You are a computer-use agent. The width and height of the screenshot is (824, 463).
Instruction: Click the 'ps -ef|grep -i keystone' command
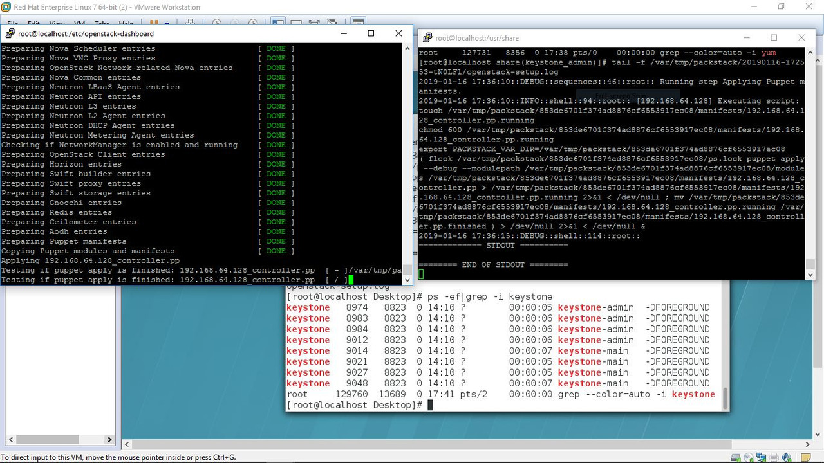pos(490,296)
